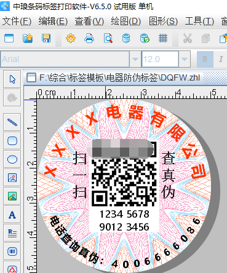Click the new document icon
This screenshot has height=273, width=227.
pos(9,38)
